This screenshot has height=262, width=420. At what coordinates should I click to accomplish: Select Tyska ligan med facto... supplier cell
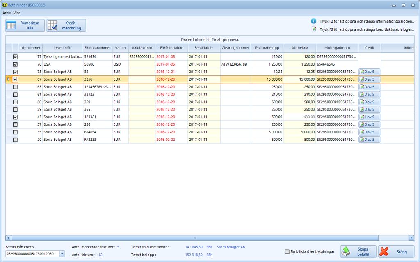click(x=63, y=56)
